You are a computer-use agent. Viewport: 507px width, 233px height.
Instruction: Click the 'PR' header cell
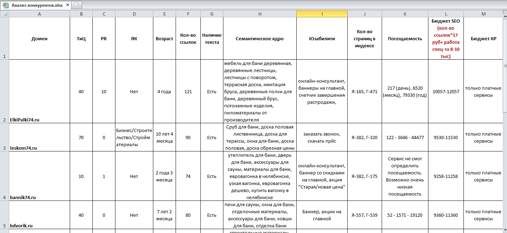104,38
